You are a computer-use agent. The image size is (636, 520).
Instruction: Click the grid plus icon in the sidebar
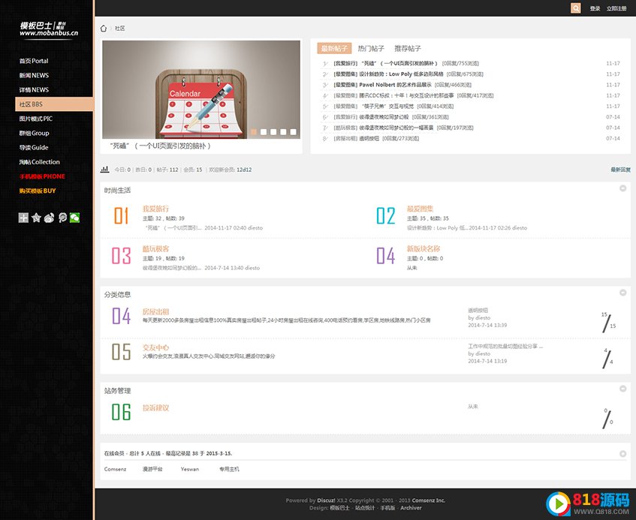tap(23, 218)
